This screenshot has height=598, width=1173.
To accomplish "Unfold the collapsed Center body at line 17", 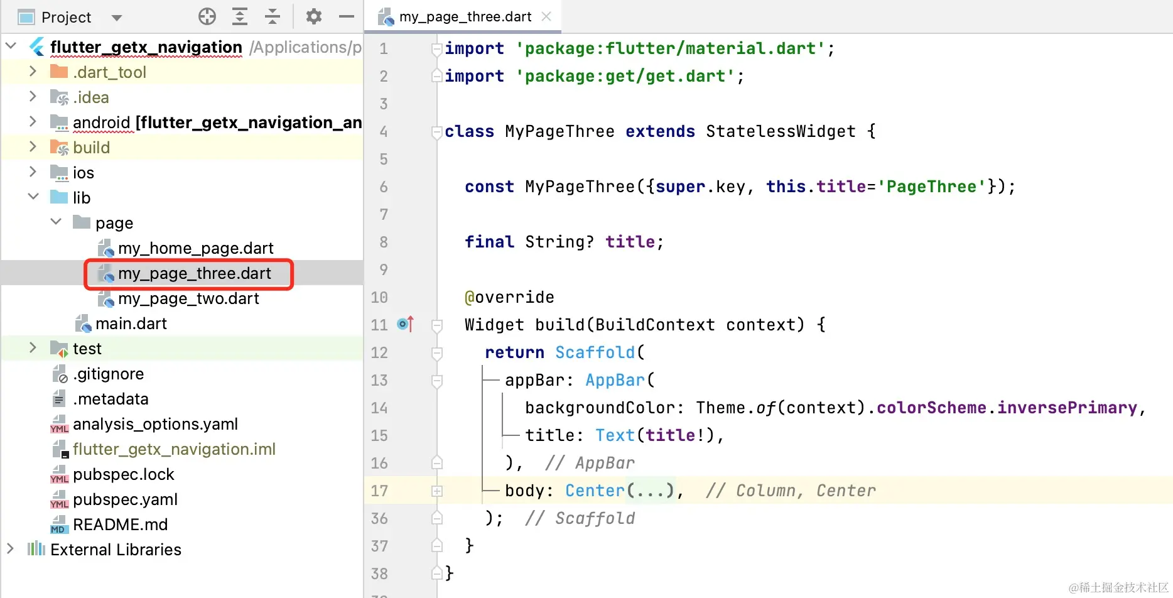I will coord(437,491).
